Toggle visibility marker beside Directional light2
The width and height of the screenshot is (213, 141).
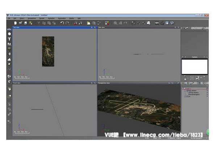point(207,94)
